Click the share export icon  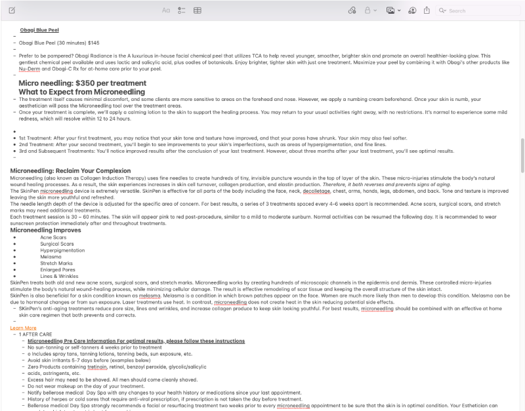pos(427,10)
